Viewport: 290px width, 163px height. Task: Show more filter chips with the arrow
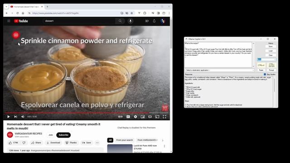[163, 140]
